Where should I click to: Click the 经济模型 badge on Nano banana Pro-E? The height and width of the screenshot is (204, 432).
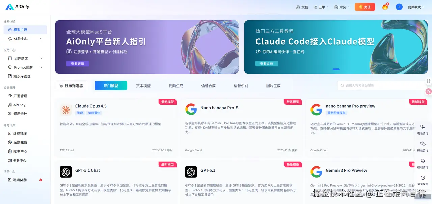point(293,102)
